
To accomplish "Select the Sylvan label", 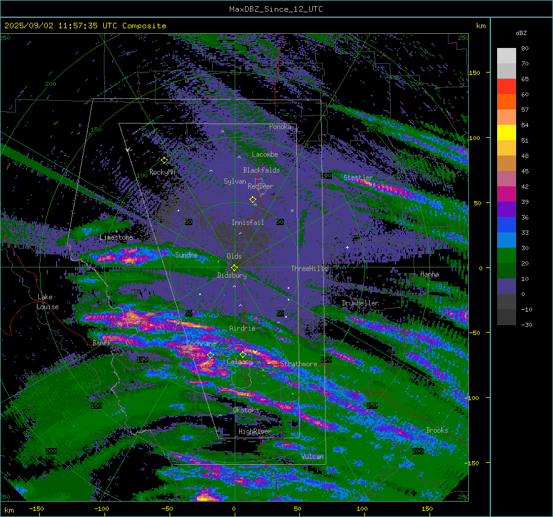I will pos(235,181).
